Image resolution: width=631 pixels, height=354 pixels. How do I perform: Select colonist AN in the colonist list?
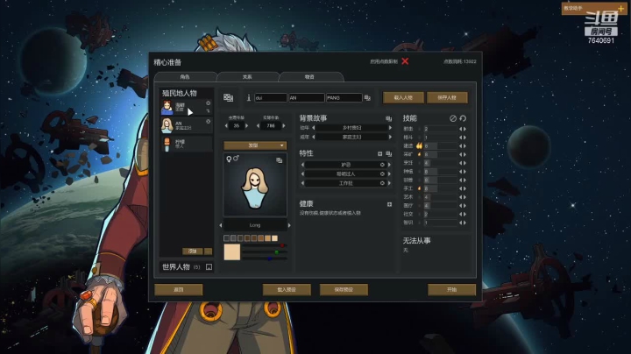coord(187,126)
